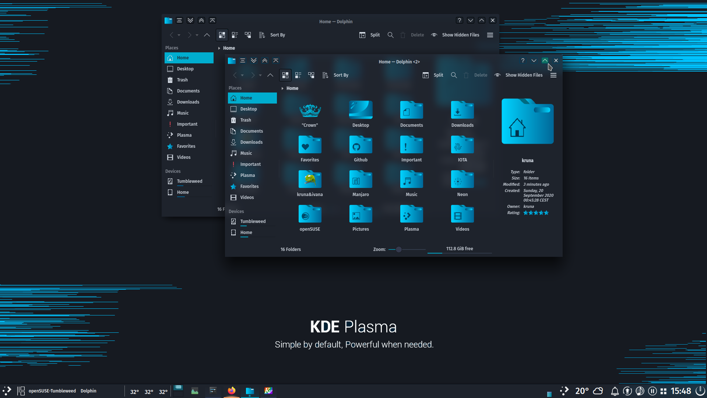
Task: Select the Important folder in file view
Action: tap(412, 149)
